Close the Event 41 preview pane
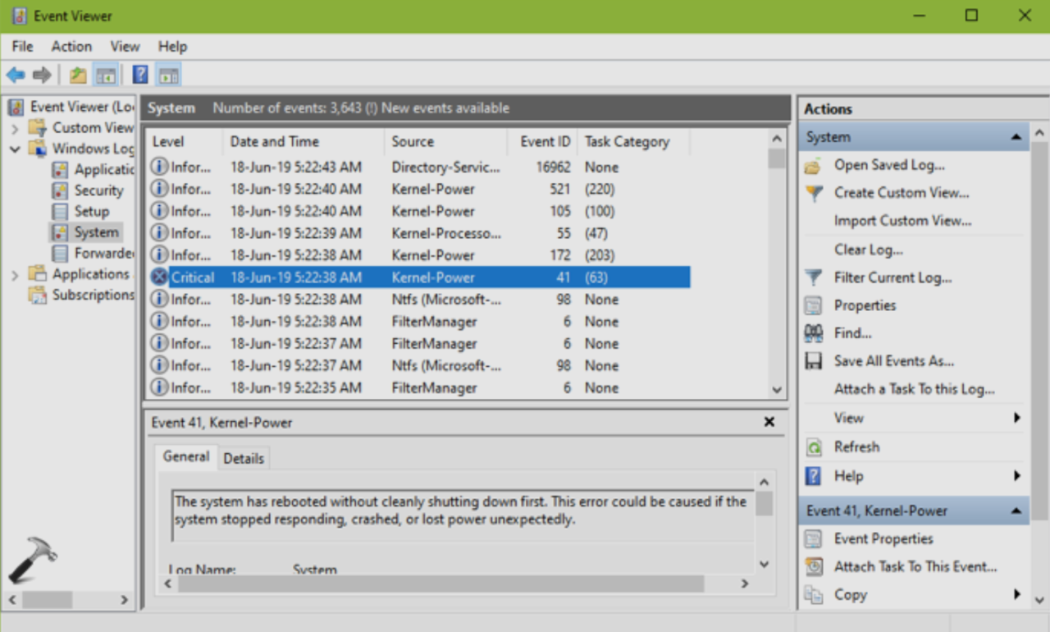Image resolution: width=1050 pixels, height=632 pixels. coord(769,422)
